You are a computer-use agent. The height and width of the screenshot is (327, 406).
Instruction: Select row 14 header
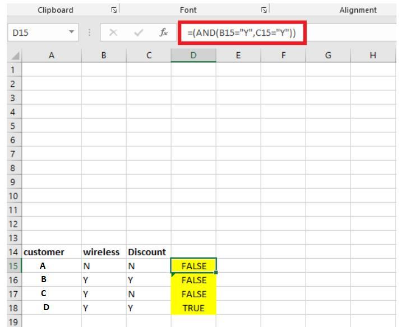[x=15, y=251]
